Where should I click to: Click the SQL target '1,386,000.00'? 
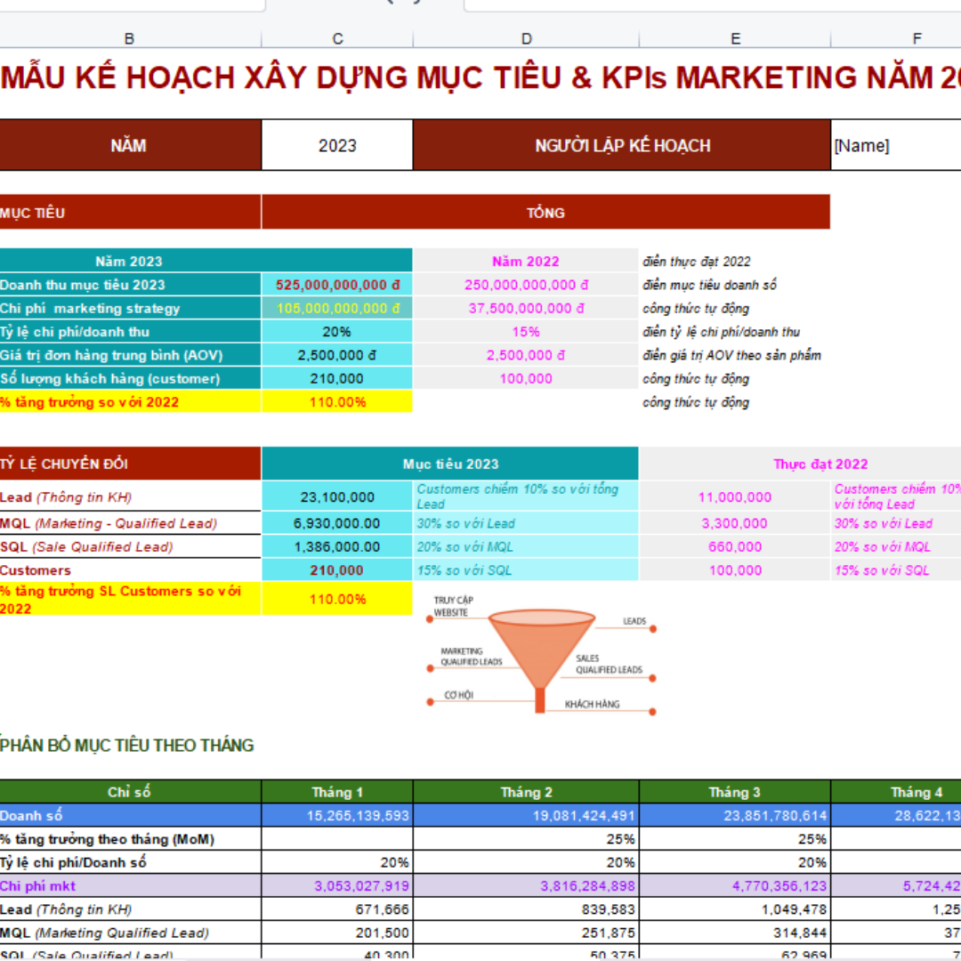[x=337, y=546]
